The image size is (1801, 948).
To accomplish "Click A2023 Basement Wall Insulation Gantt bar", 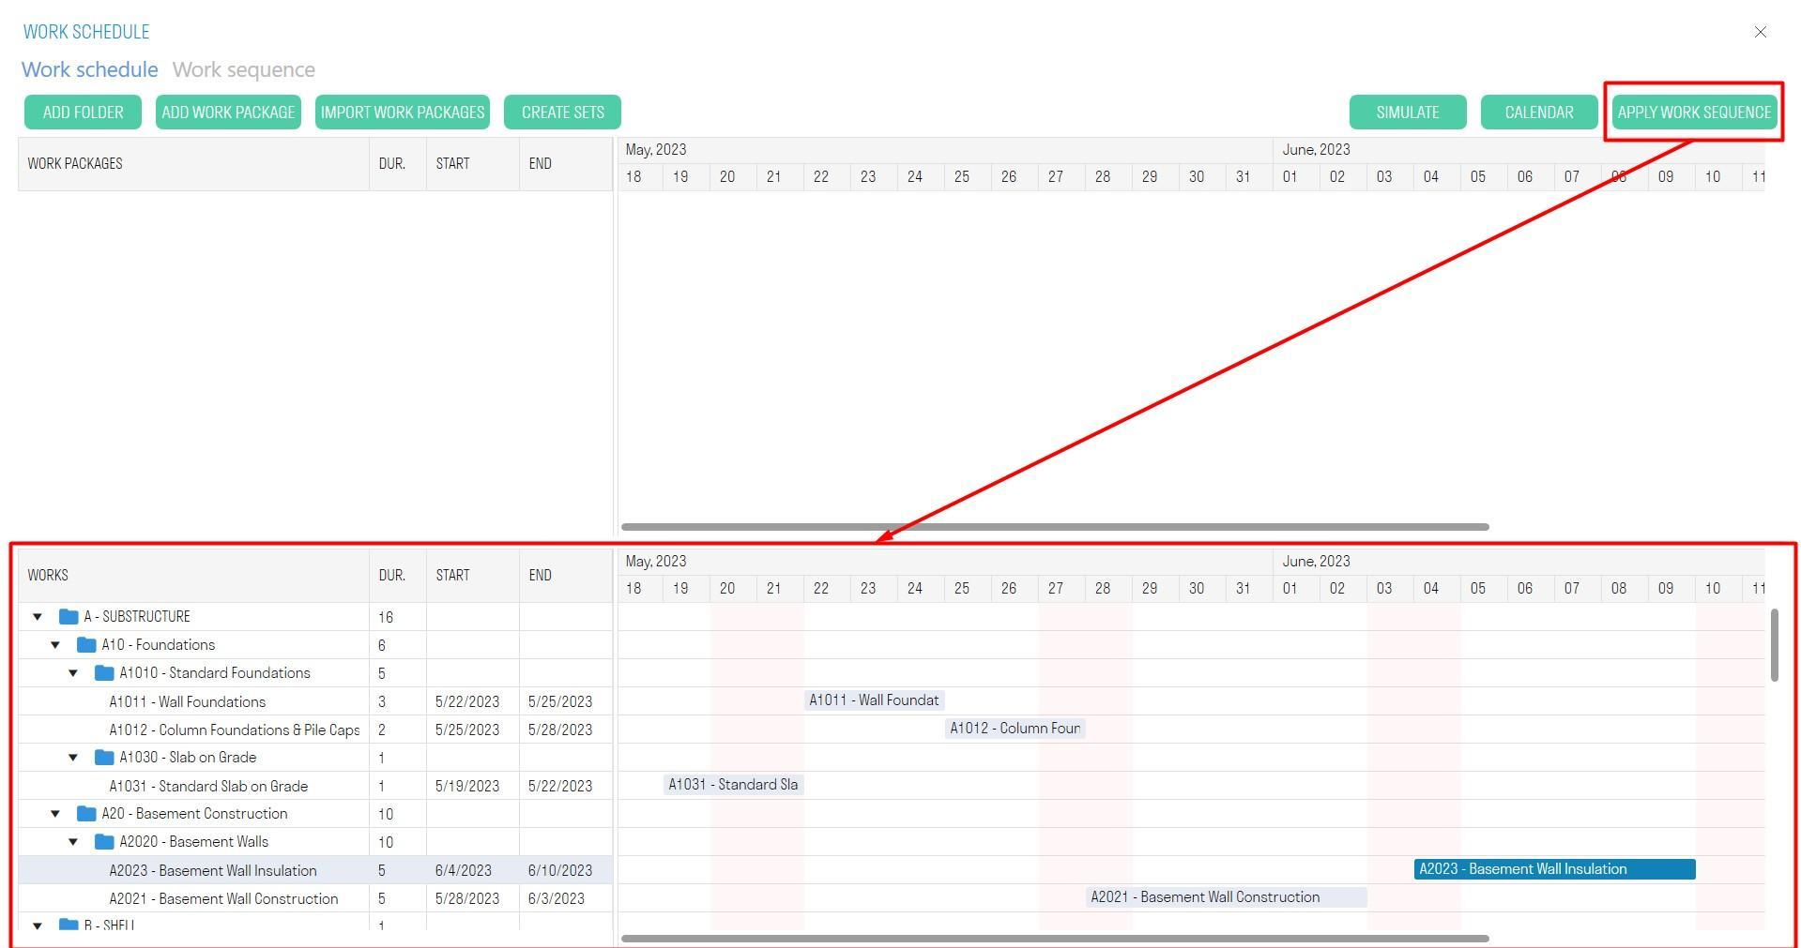I will 1554,869.
